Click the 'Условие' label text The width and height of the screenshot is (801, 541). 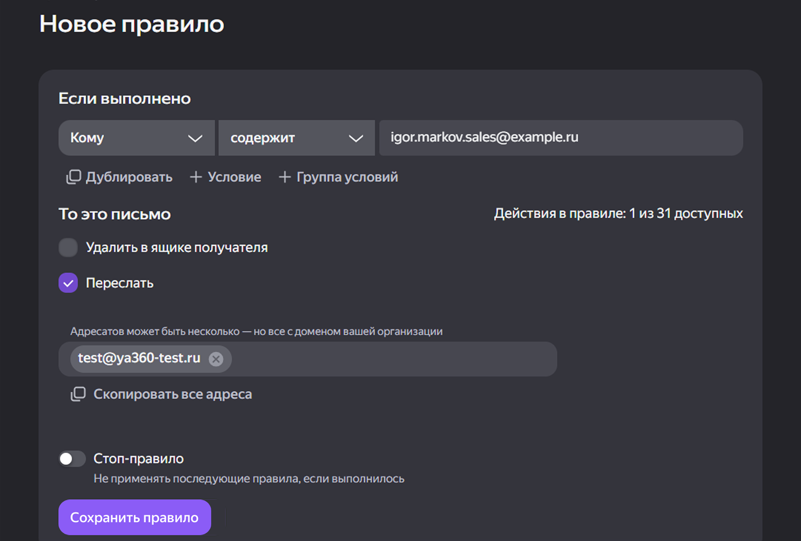coord(235,177)
